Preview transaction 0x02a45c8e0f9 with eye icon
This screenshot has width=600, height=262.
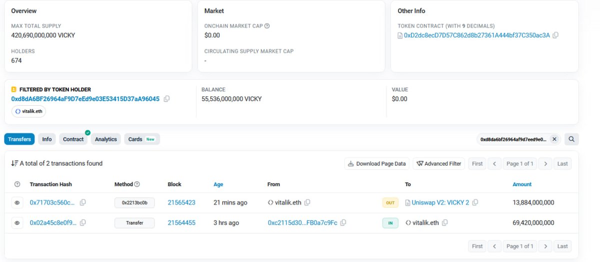pos(17,223)
